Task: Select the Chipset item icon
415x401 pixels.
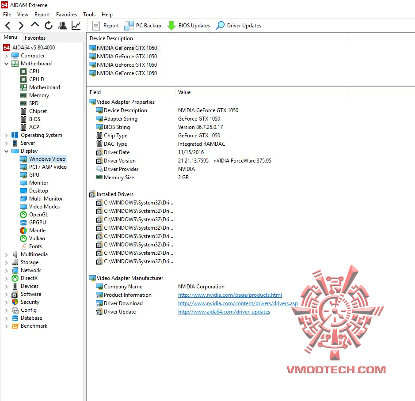Action: [x=23, y=111]
